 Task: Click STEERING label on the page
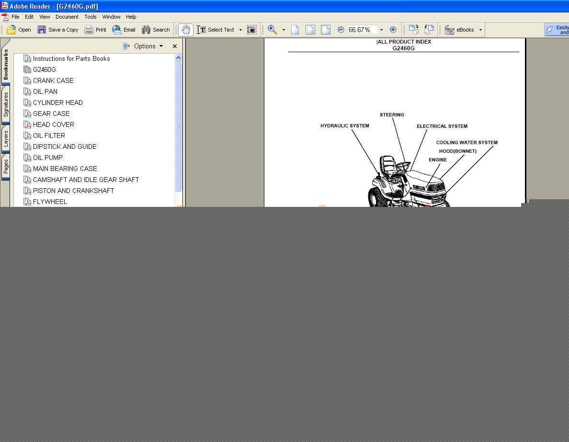[392, 114]
